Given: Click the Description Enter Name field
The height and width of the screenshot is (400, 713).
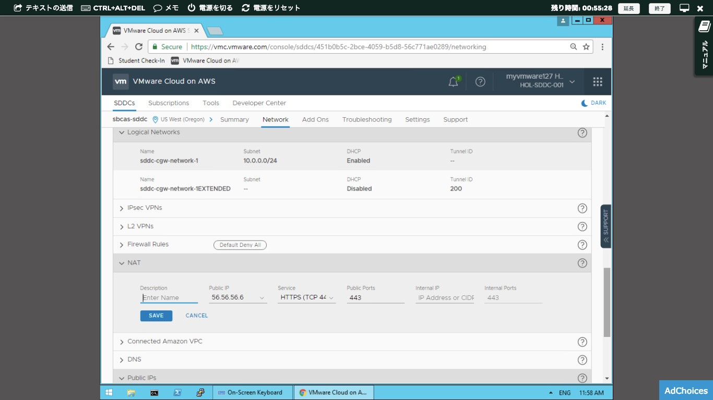Looking at the screenshot, I should tap(169, 298).
